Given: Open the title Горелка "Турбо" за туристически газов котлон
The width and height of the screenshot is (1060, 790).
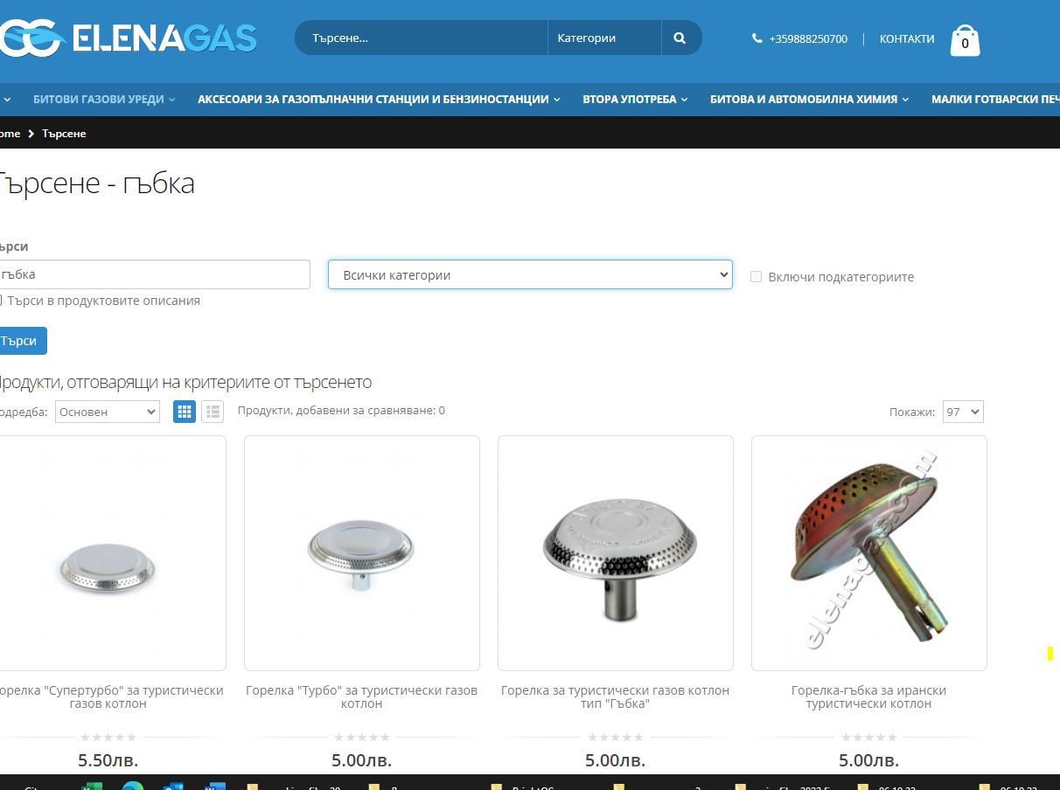Looking at the screenshot, I should click(x=362, y=696).
